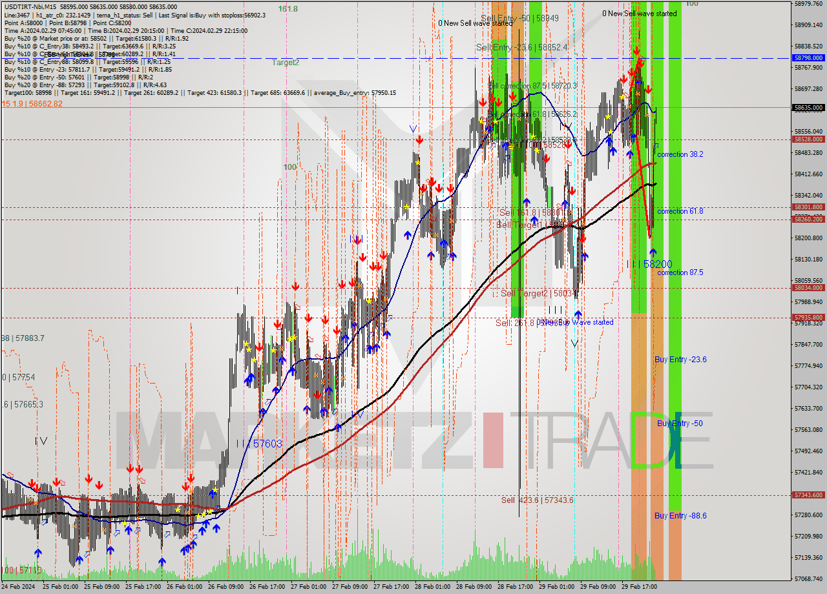Click the 58979.760 price axis value
827x594 pixels.
[x=808, y=4]
